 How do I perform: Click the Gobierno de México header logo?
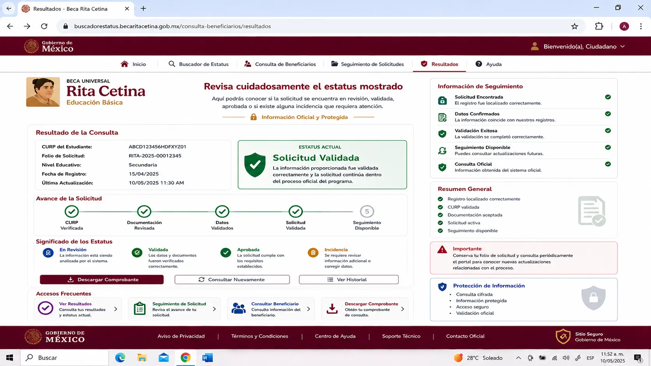tap(49, 46)
